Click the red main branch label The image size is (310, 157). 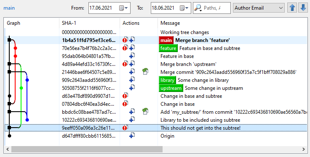click(x=166, y=40)
